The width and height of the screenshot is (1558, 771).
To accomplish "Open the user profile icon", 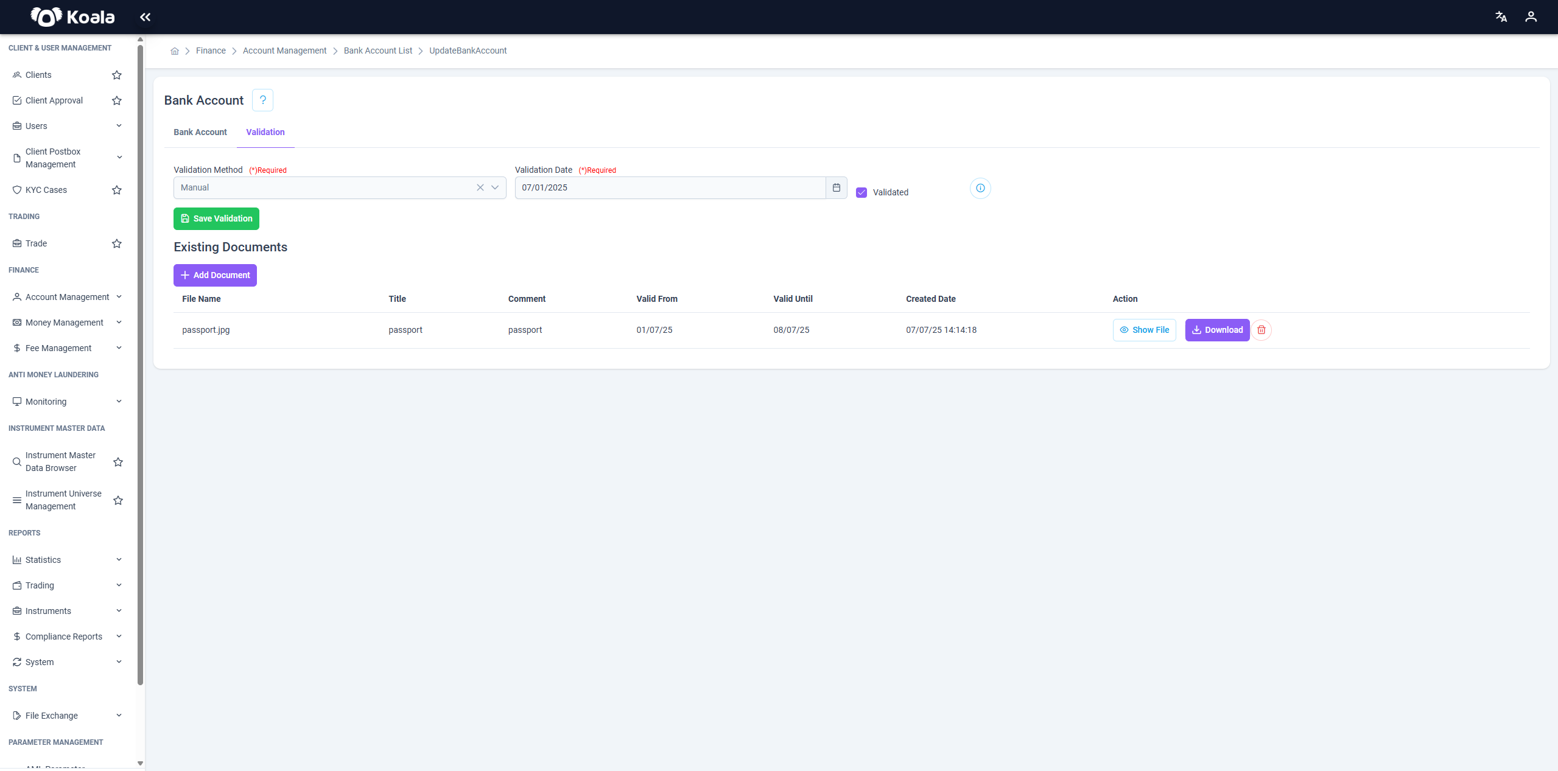I will pyautogui.click(x=1531, y=17).
